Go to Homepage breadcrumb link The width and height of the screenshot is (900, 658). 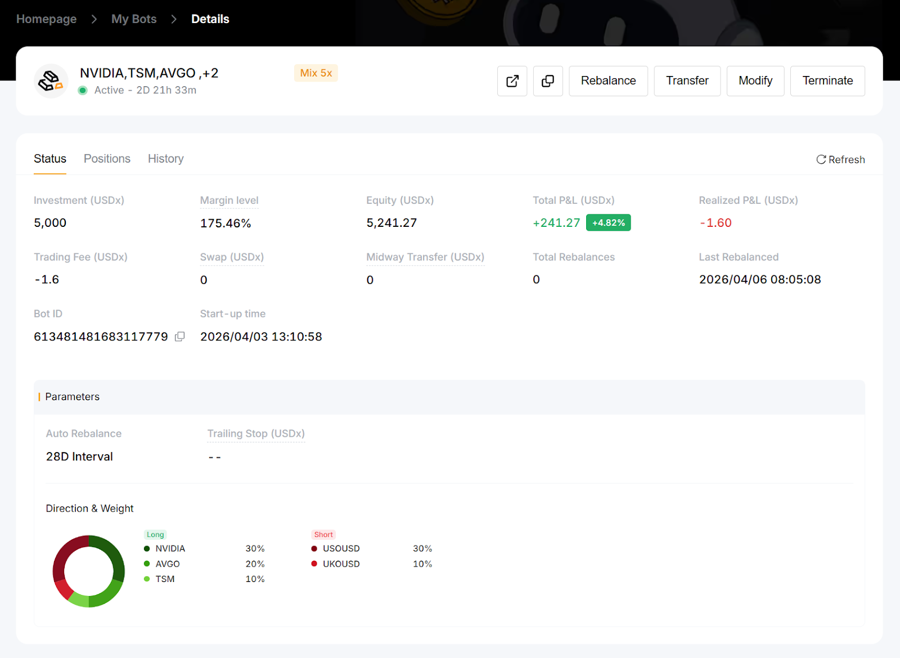click(46, 19)
